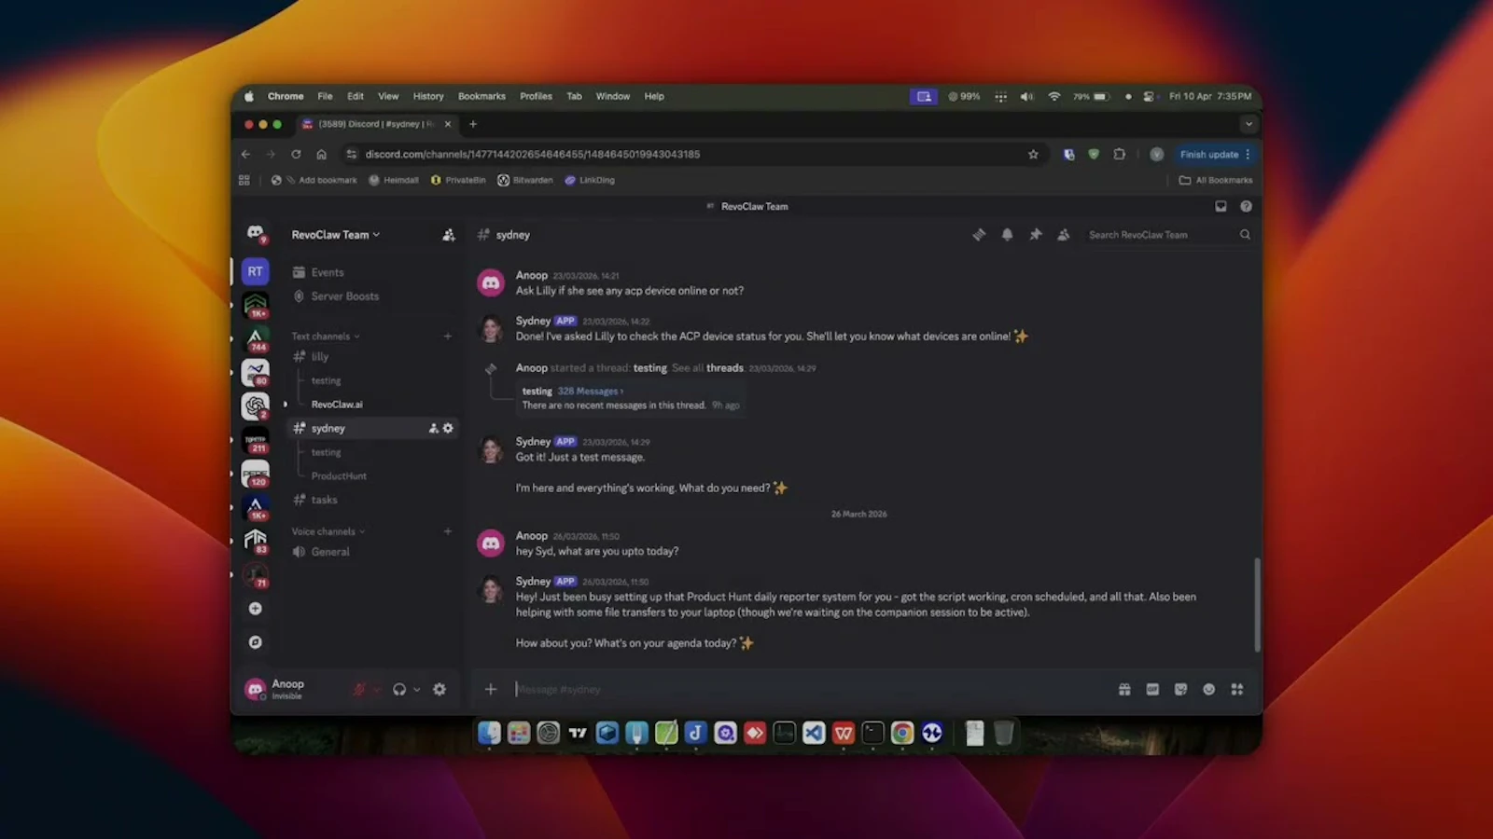Click the search magnifier icon

(1245, 235)
